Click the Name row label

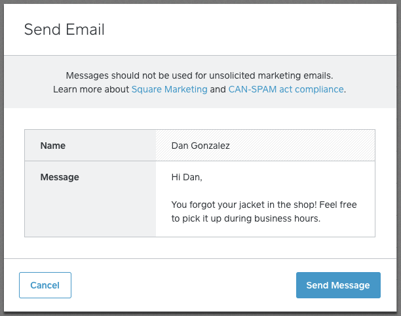pos(52,145)
